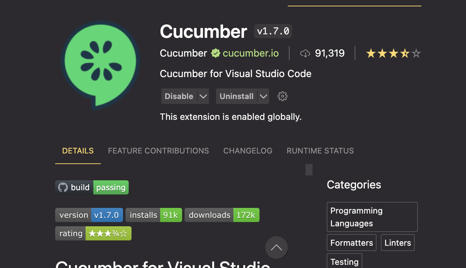Viewport: 466px width, 268px height.
Task: Disable the Cucumber extension
Action: 179,96
